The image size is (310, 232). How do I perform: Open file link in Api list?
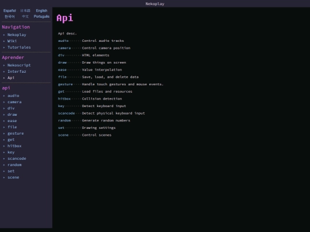[62, 77]
